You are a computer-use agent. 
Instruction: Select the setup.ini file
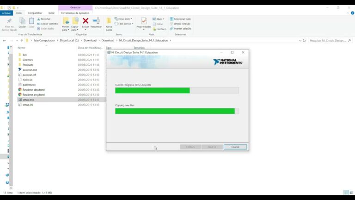[28, 105]
